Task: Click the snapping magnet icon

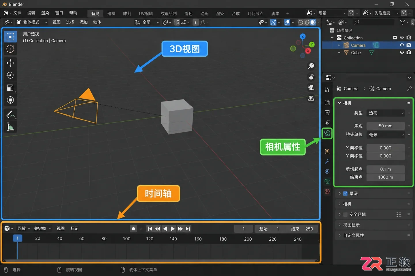Action: [177, 22]
